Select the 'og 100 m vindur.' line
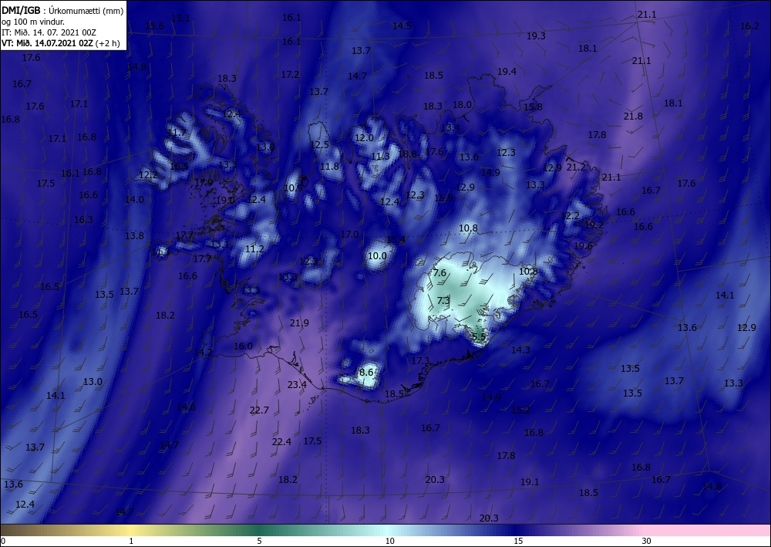This screenshot has width=771, height=547. 33,21
